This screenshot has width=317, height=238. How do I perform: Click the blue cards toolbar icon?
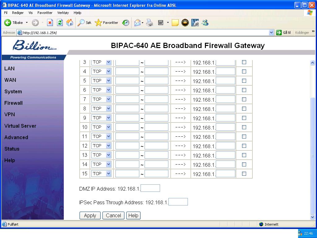(x=195, y=23)
